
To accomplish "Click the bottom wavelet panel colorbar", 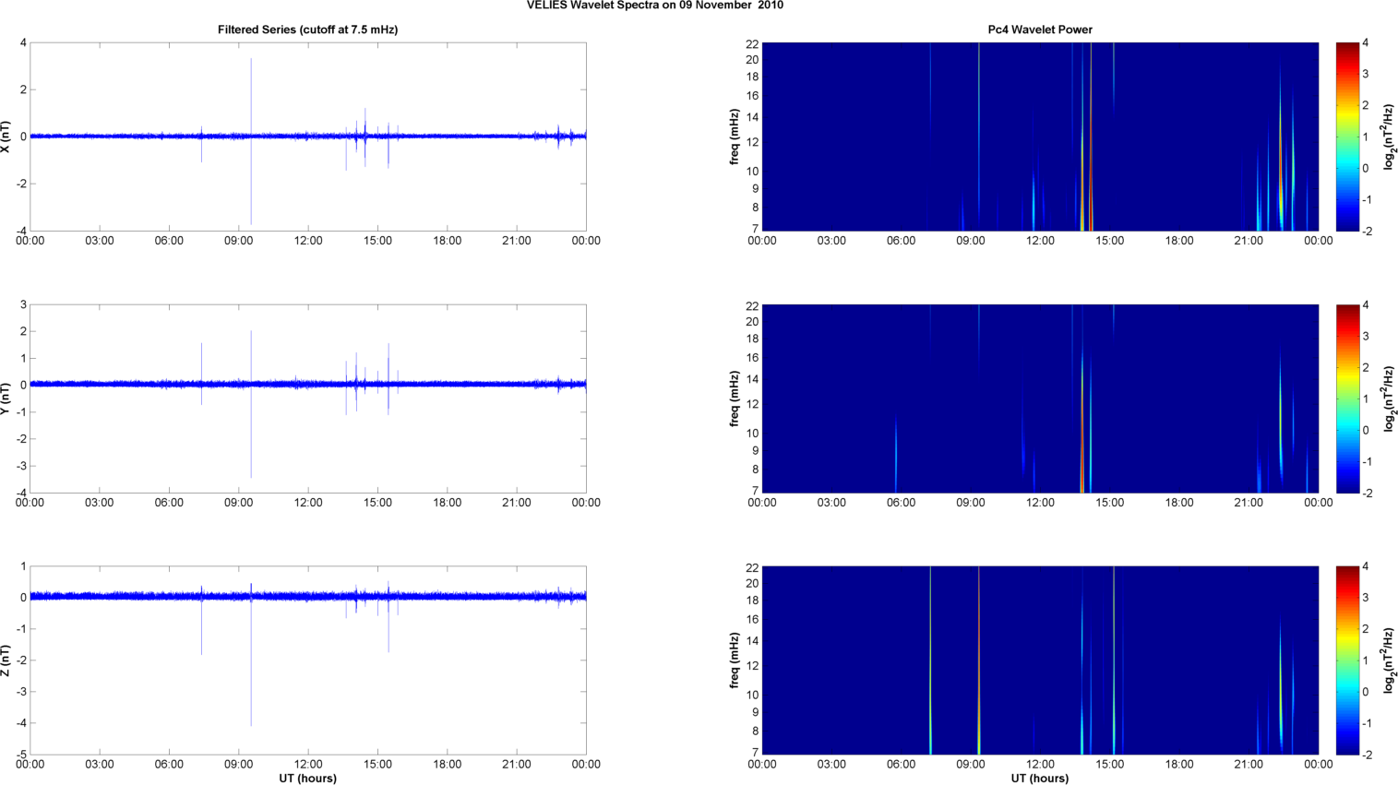I will coord(1347,660).
